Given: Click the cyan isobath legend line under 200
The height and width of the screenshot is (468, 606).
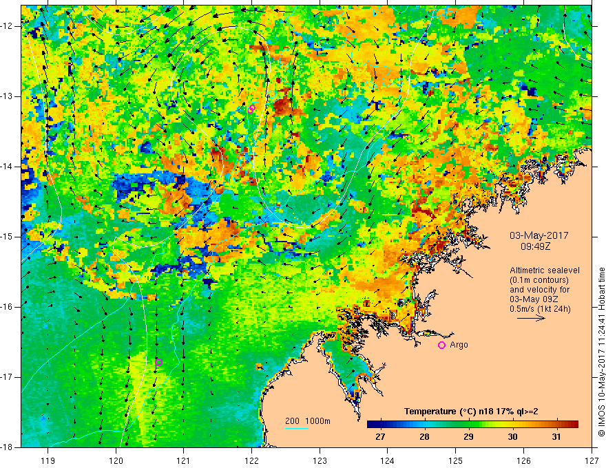Looking at the screenshot, I should 296,428.
